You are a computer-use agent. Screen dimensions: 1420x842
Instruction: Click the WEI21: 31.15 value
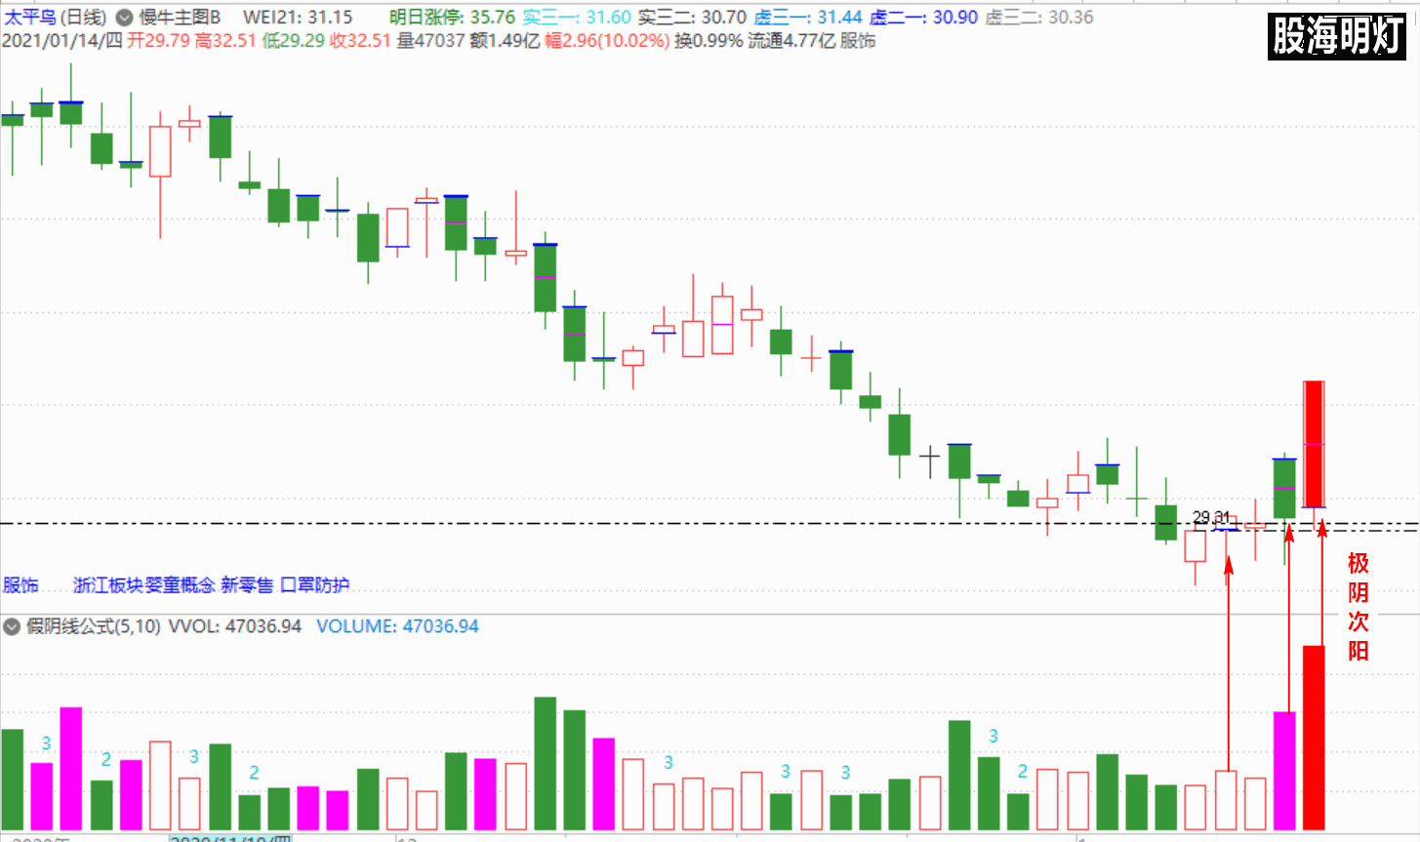(298, 18)
